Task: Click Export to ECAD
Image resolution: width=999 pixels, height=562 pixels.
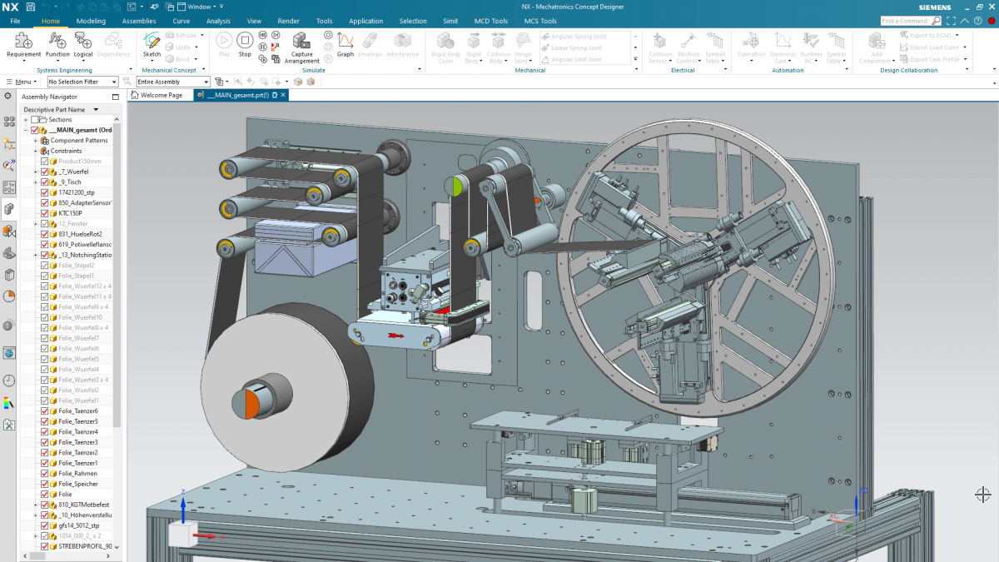Action: (929, 35)
